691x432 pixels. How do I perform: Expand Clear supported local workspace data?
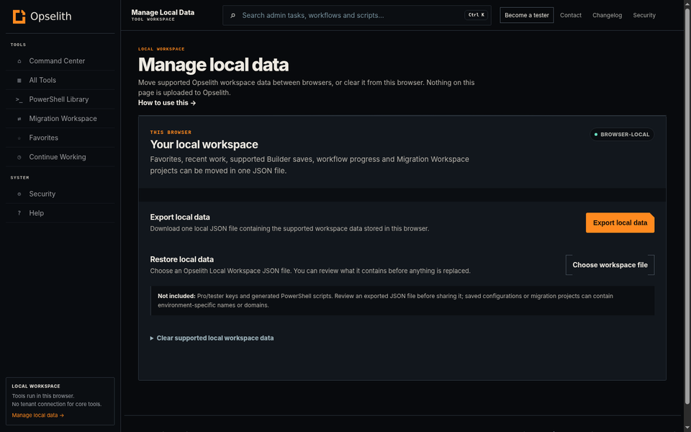[x=212, y=338]
